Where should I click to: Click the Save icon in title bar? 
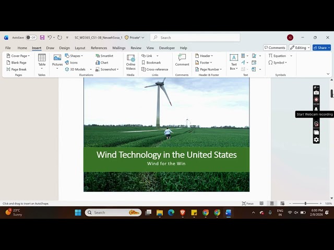tap(42, 37)
